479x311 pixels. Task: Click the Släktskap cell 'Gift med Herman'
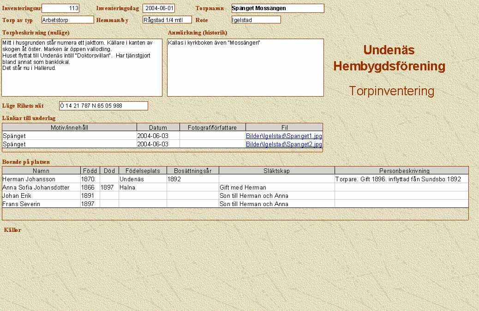coord(276,187)
